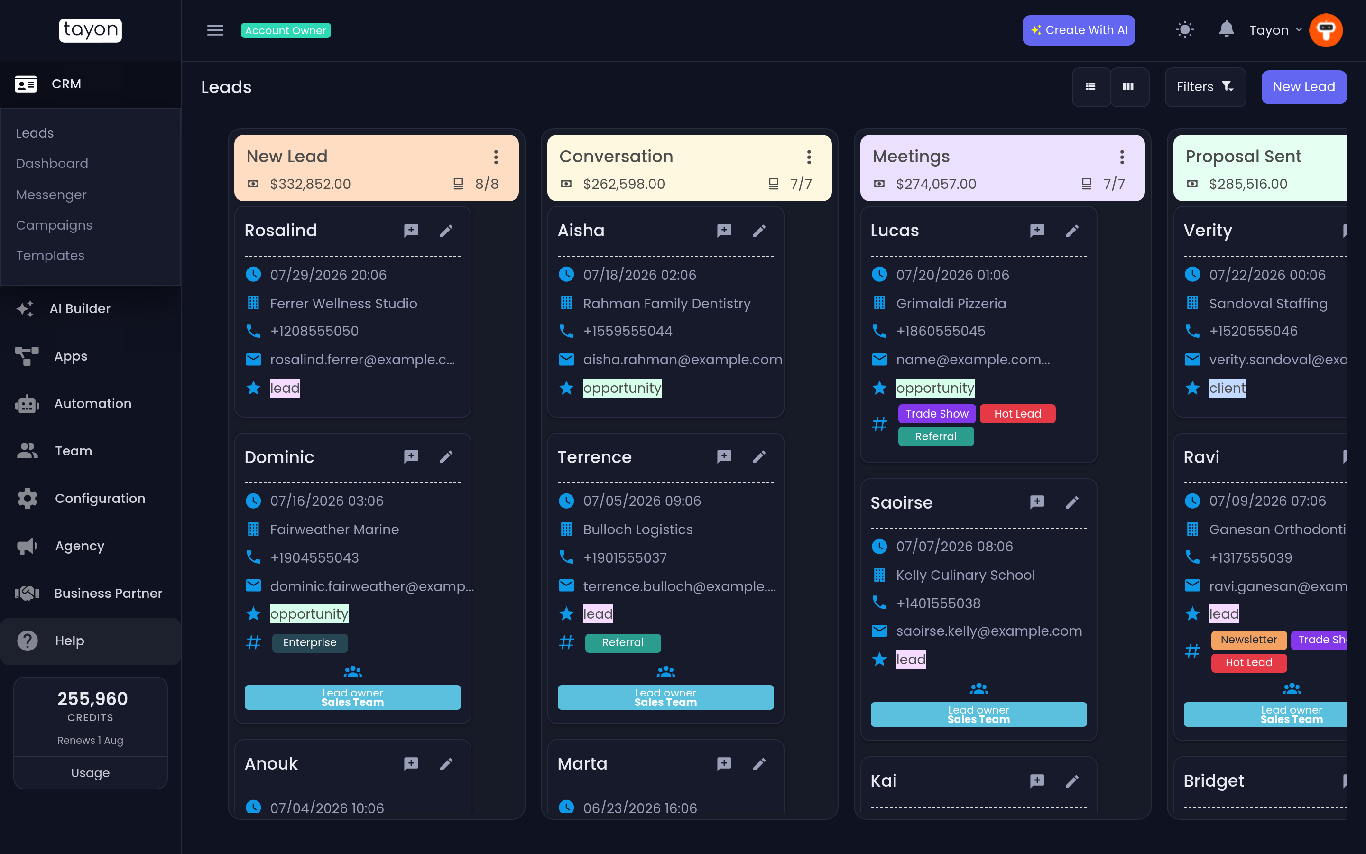The width and height of the screenshot is (1366, 854).
Task: Navigate to Campaigns
Action: (54, 225)
